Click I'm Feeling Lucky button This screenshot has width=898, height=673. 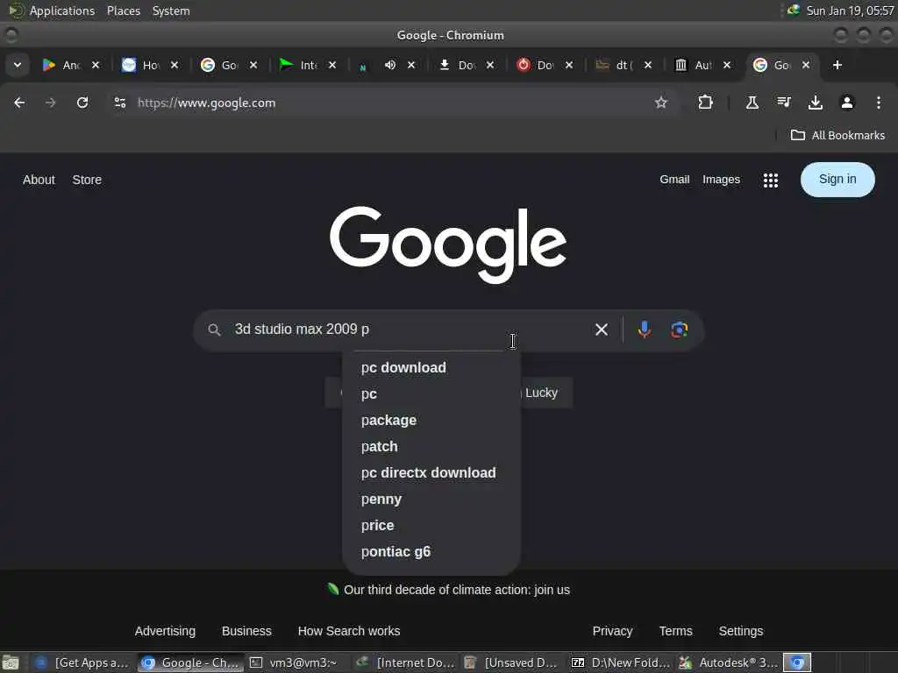click(545, 393)
